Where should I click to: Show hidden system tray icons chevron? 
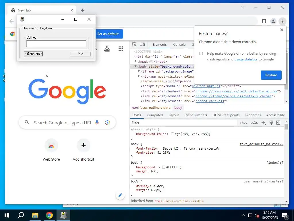tap(243, 215)
